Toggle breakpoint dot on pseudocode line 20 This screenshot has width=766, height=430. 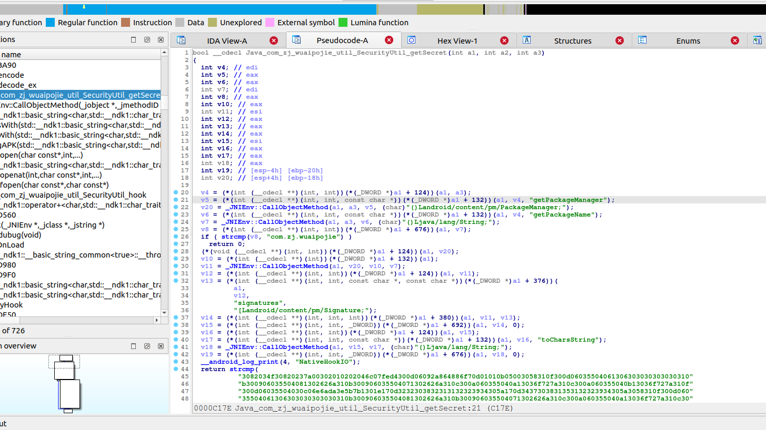pyautogui.click(x=176, y=192)
